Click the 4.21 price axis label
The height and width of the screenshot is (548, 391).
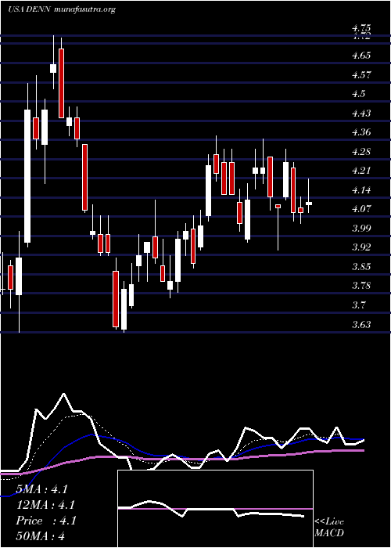(361, 171)
